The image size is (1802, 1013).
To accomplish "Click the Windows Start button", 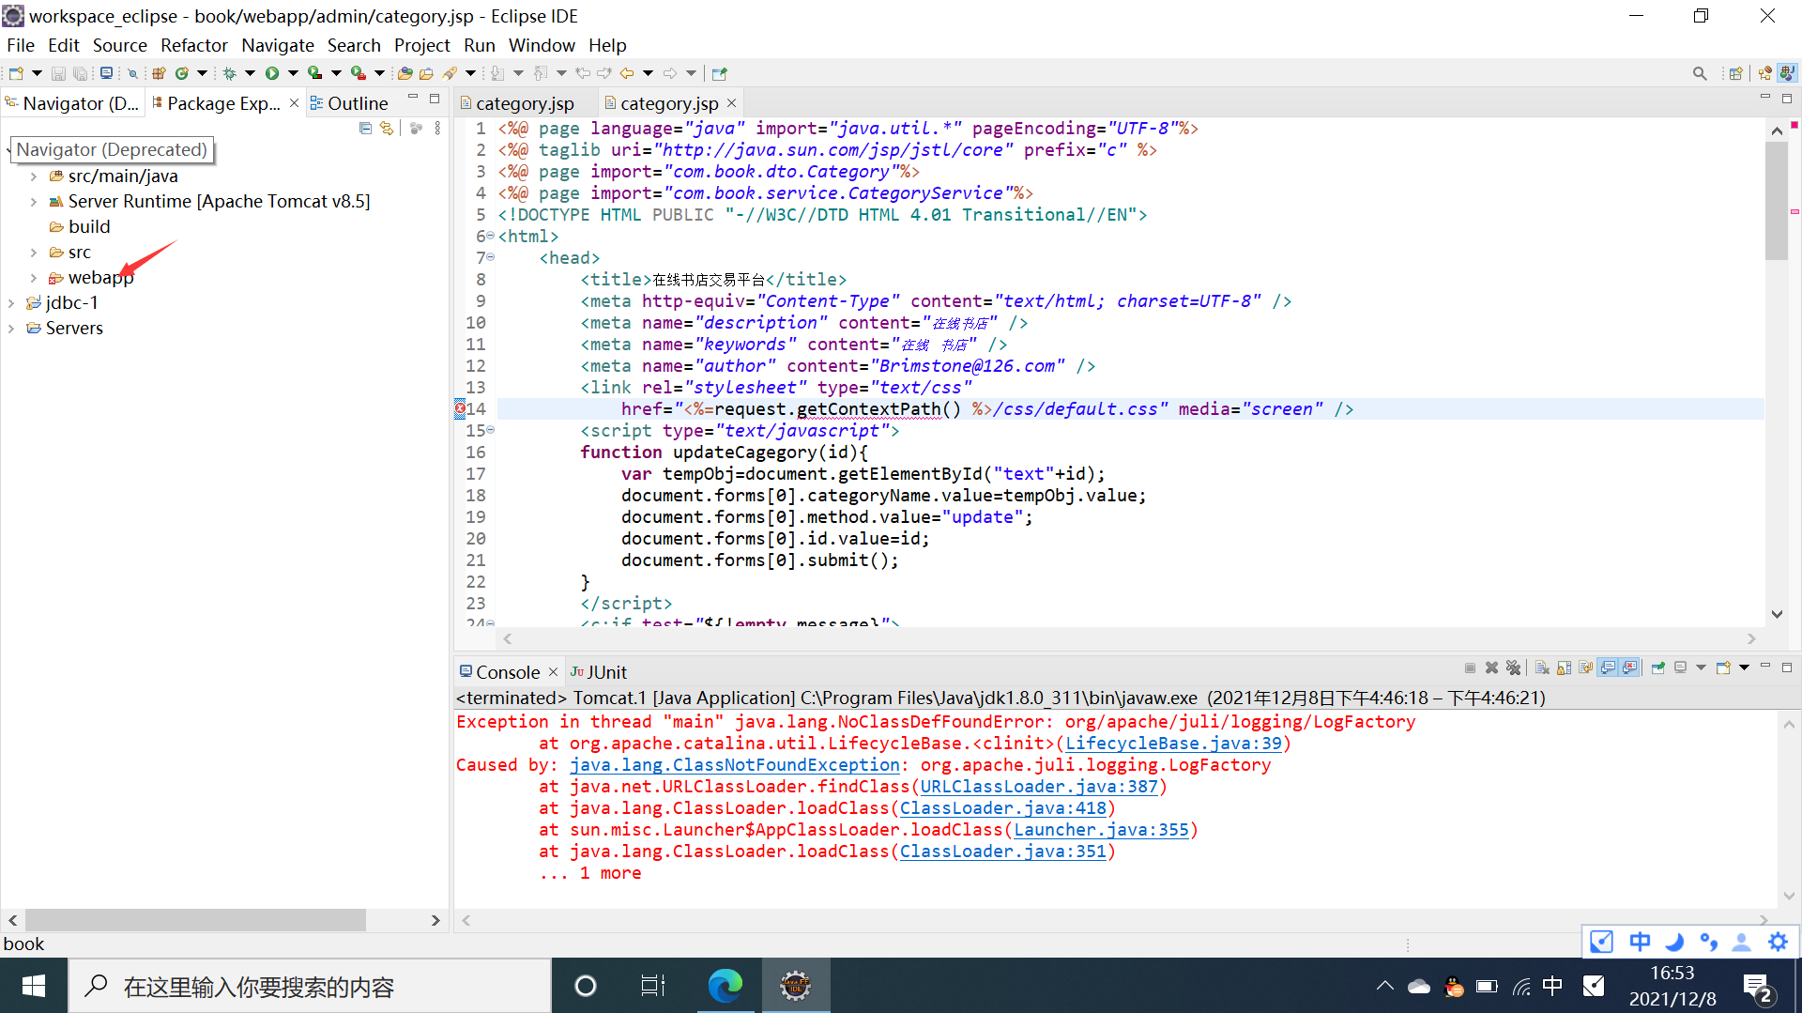I will click(x=34, y=986).
